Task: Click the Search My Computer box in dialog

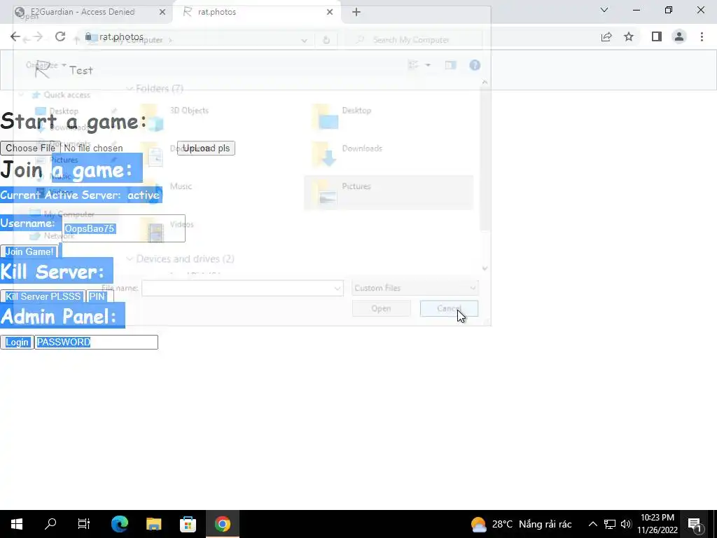Action: click(414, 40)
